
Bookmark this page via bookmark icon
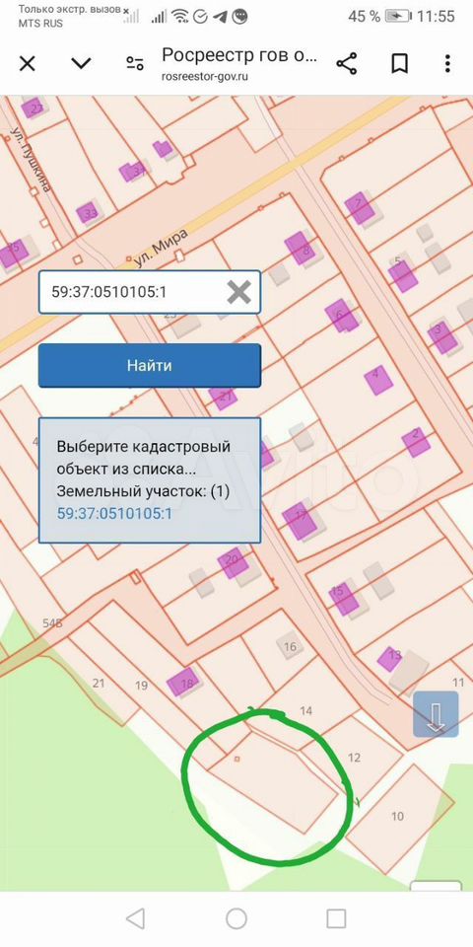pyautogui.click(x=399, y=63)
